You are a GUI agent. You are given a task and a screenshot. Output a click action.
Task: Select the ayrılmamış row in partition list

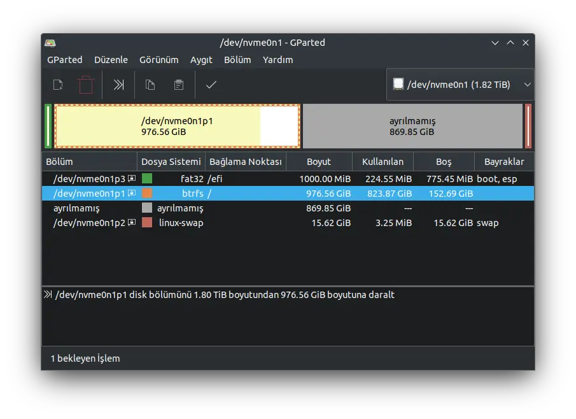pyautogui.click(x=288, y=208)
